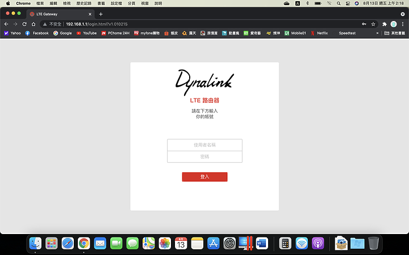Open Spotlight search in menu bar
Image resolution: width=409 pixels, height=255 pixels.
(x=339, y=3)
